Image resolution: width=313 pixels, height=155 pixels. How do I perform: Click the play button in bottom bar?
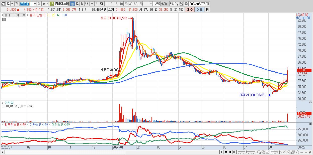[222, 152]
